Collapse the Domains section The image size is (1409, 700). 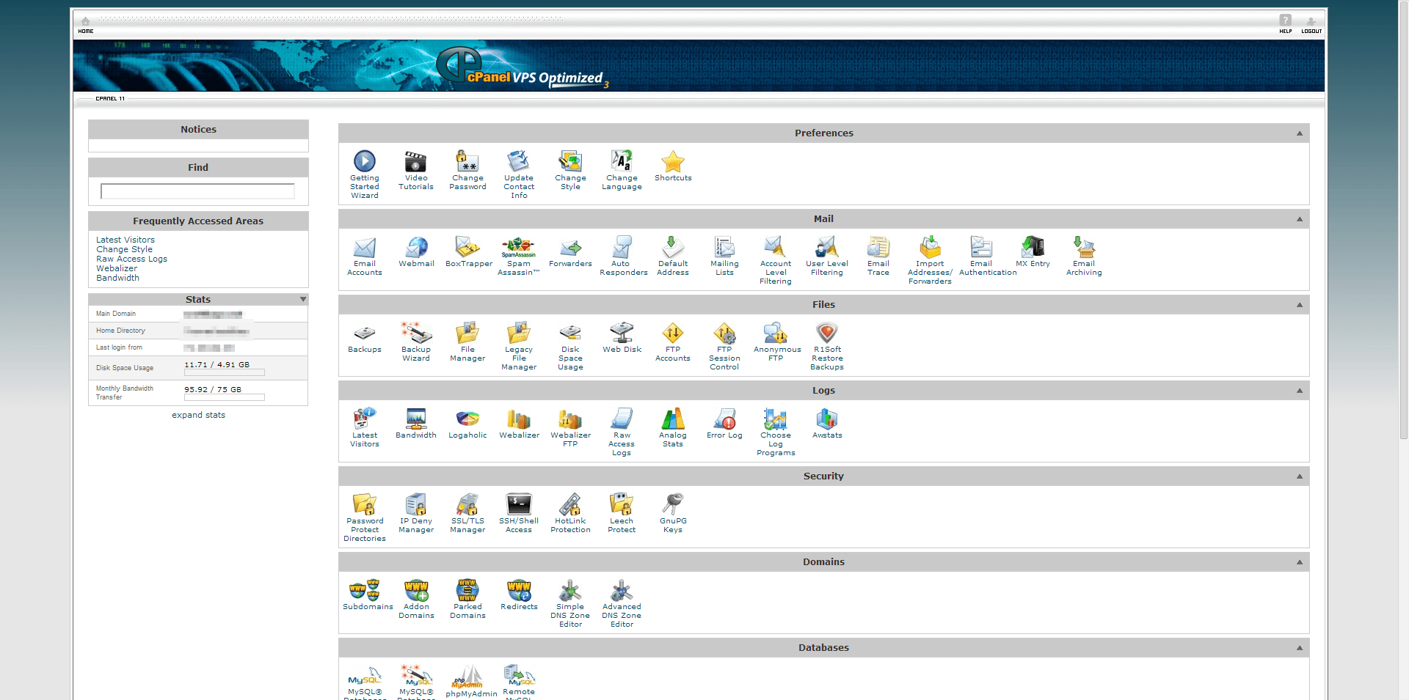1299,562
